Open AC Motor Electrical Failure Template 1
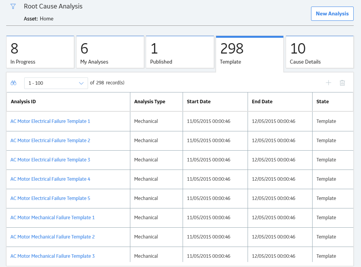 point(50,121)
